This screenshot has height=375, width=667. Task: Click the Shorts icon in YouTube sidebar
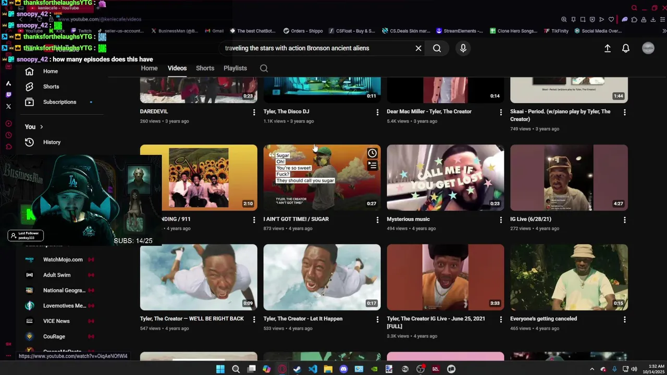tap(30, 86)
